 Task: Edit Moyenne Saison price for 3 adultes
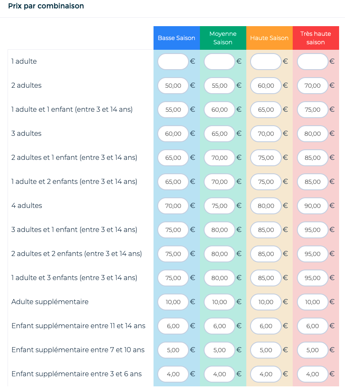tap(219, 134)
